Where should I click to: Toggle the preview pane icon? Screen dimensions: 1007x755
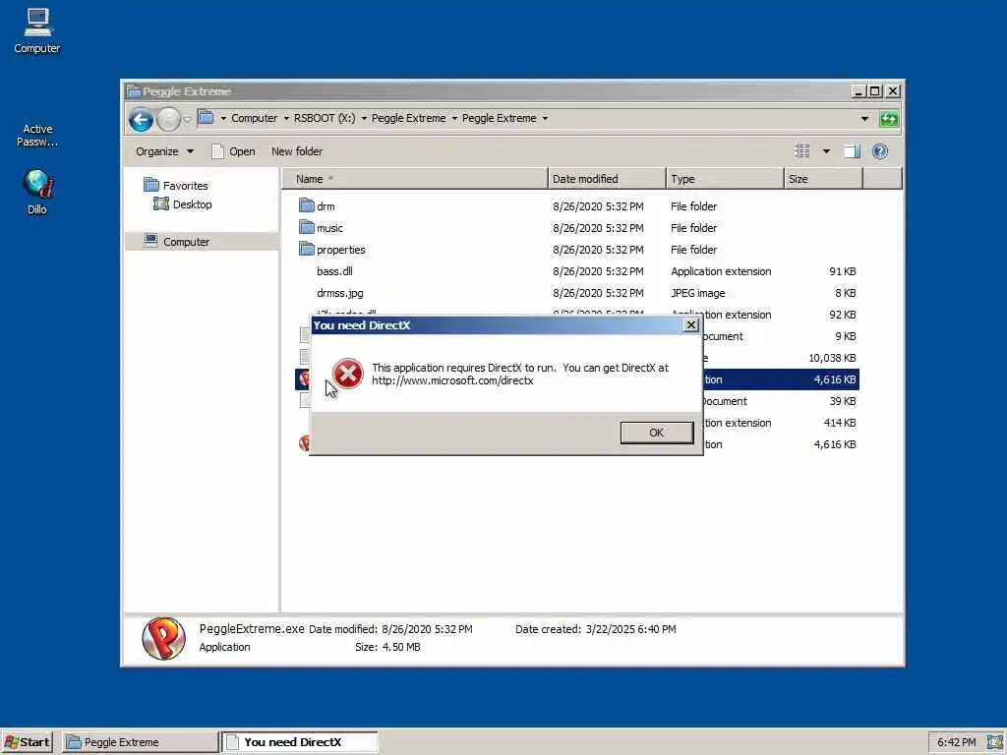(852, 151)
